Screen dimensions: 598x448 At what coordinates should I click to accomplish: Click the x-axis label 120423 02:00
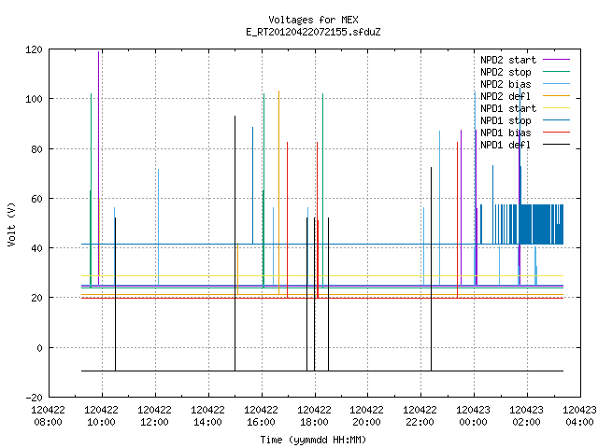(x=526, y=416)
